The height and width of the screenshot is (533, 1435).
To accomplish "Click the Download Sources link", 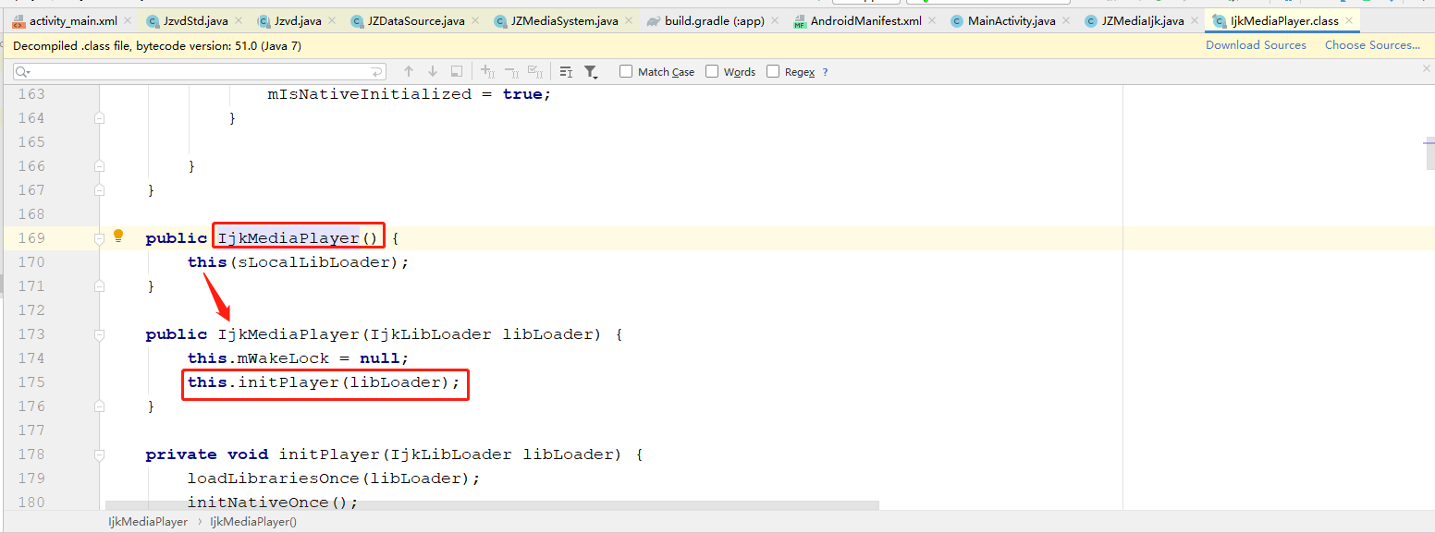I will 1256,44.
